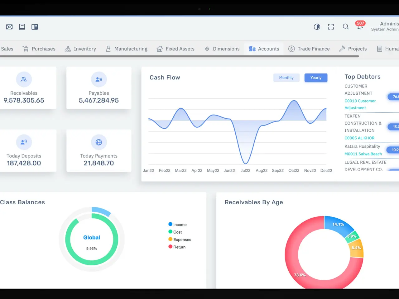Open the Accounts menu
Viewport: 399px width, 299px height.
coord(264,49)
